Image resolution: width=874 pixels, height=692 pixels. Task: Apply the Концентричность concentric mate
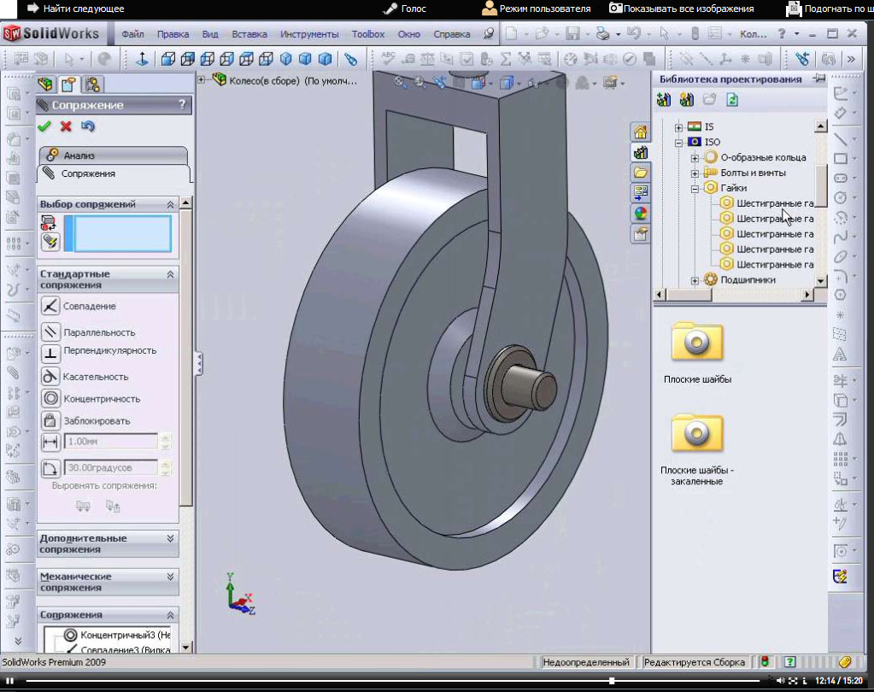tap(50, 398)
